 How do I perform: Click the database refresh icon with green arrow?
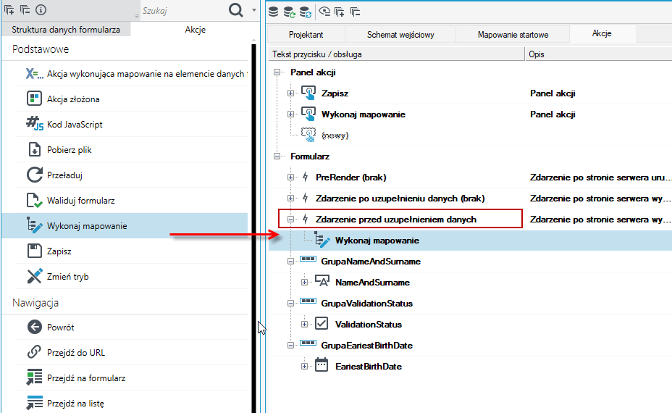(x=289, y=12)
